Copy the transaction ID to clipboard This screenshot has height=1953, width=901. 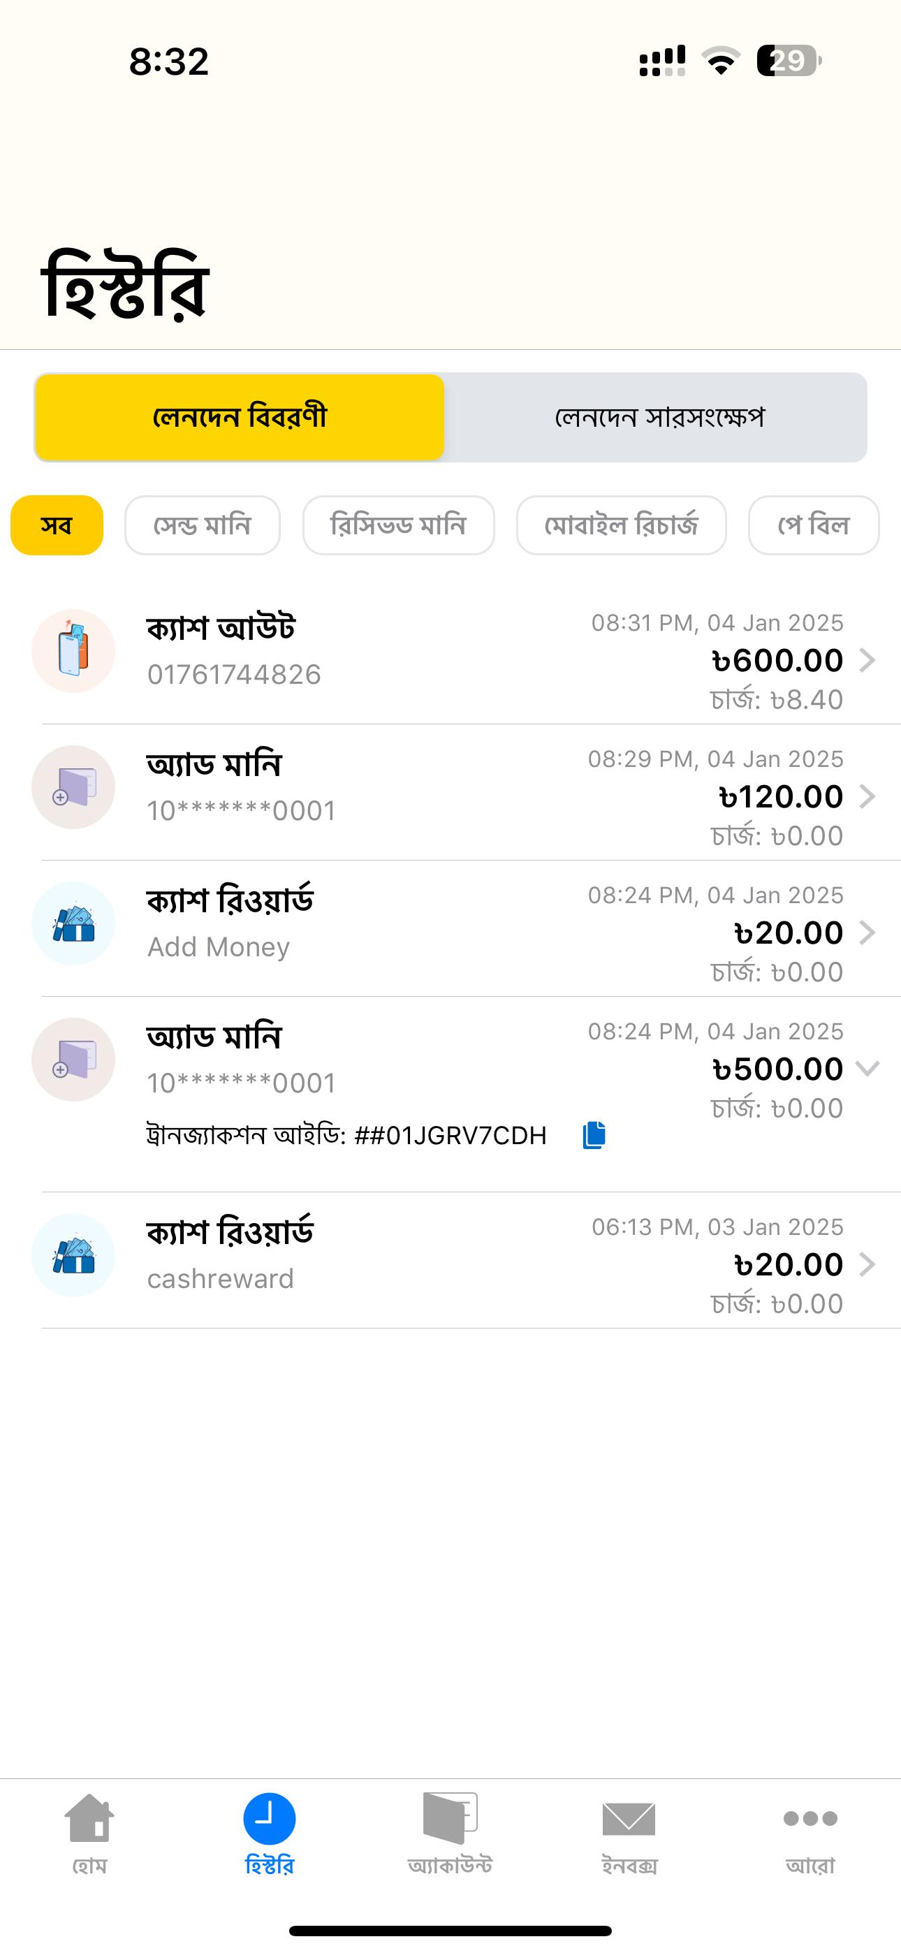coord(594,1135)
